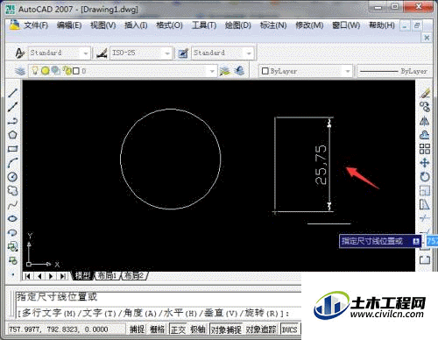Select the Spline draw tool
438x340 pixels.
(12, 205)
